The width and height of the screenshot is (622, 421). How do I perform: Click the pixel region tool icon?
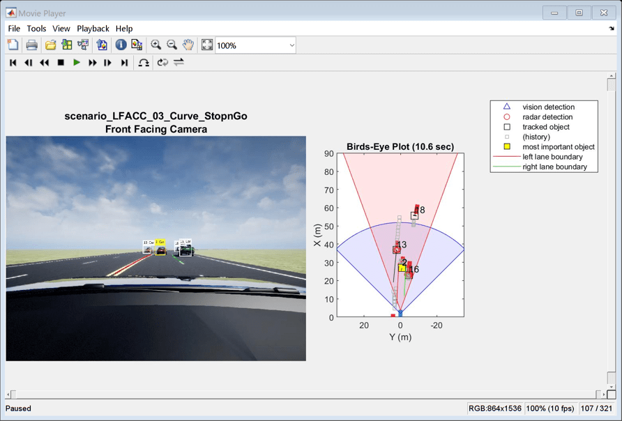pos(137,45)
